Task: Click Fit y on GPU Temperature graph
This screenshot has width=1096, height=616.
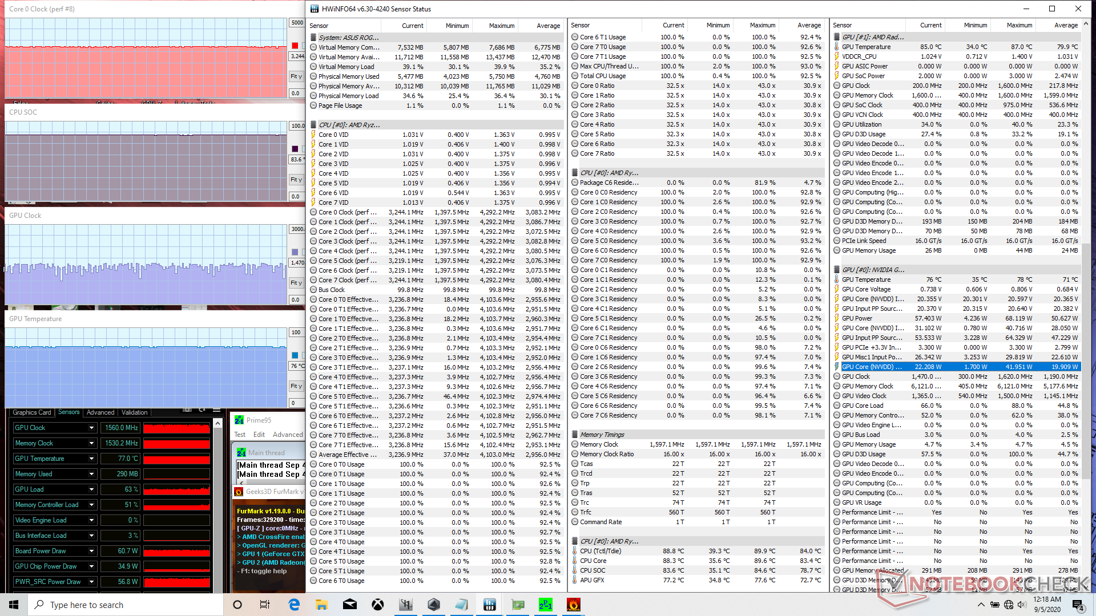Action: click(296, 386)
